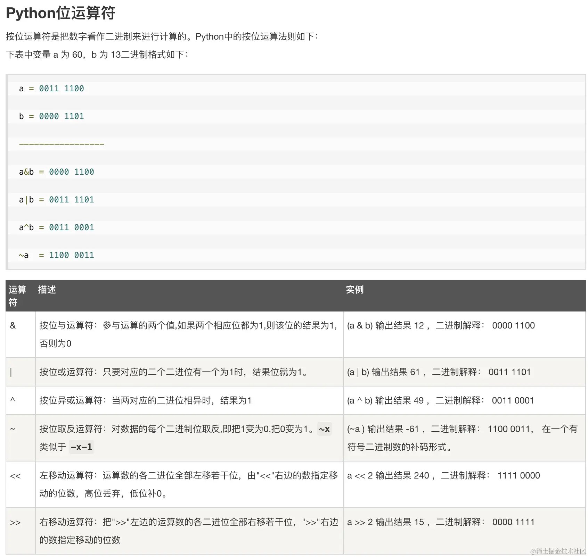
Task: Click the dashed separator code line
Action: [x=62, y=144]
